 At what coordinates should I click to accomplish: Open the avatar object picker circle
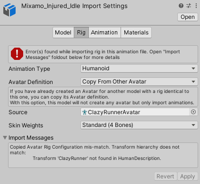pos(193,112)
